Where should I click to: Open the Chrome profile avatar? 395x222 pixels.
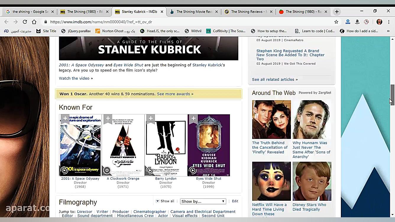[x=379, y=22]
